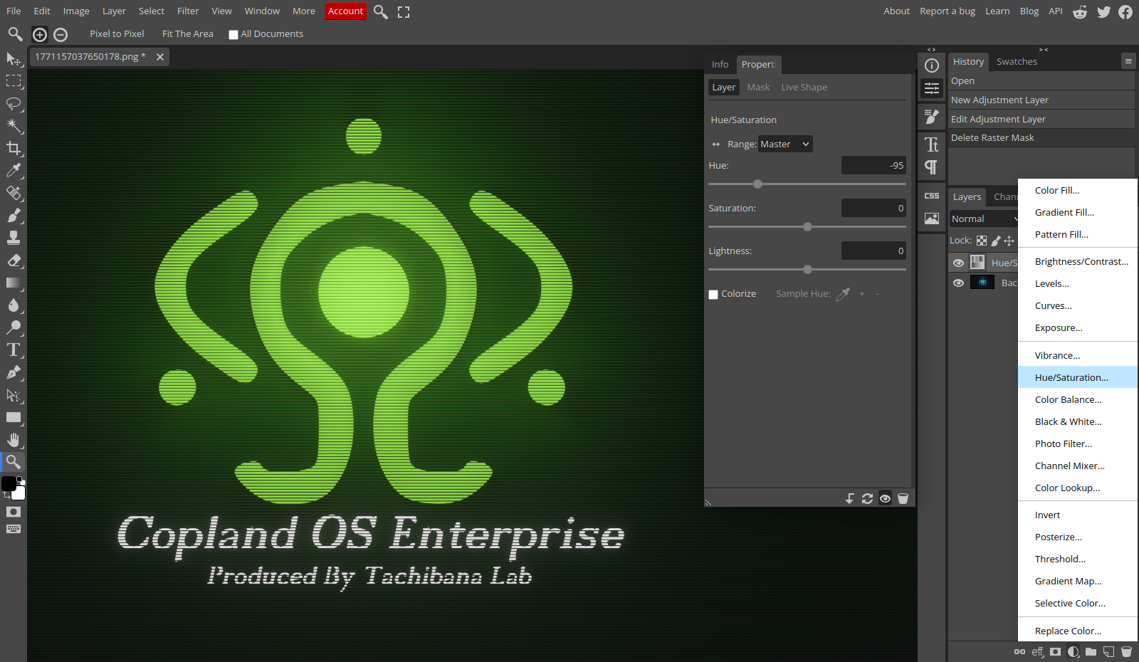Create a new layer folder

pyautogui.click(x=1091, y=651)
